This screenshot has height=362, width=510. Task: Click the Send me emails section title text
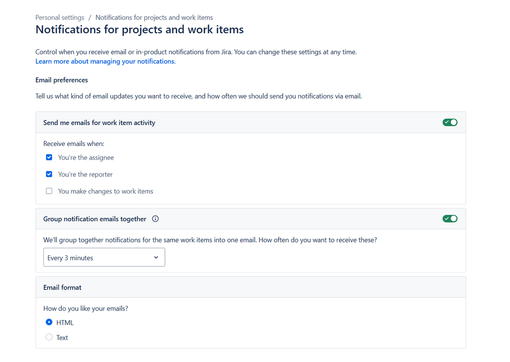99,123
